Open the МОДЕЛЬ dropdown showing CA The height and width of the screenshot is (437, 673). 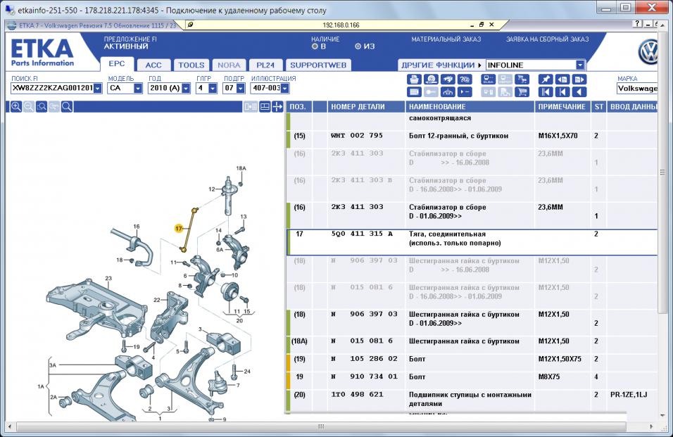point(138,89)
